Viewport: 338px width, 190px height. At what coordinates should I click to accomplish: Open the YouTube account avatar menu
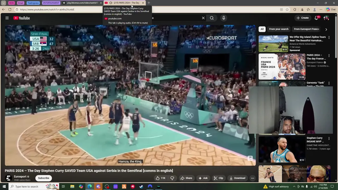click(x=326, y=18)
